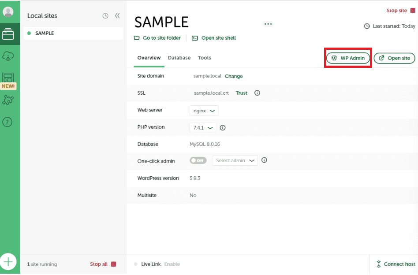Viewport: 418px width, 275px height.
Task: Select the Local sites icon in sidebar
Action: click(x=8, y=34)
